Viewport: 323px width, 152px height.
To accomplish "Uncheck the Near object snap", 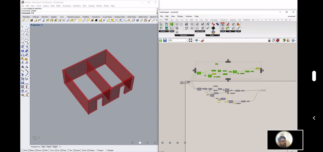I will pyautogui.click(x=29, y=150).
